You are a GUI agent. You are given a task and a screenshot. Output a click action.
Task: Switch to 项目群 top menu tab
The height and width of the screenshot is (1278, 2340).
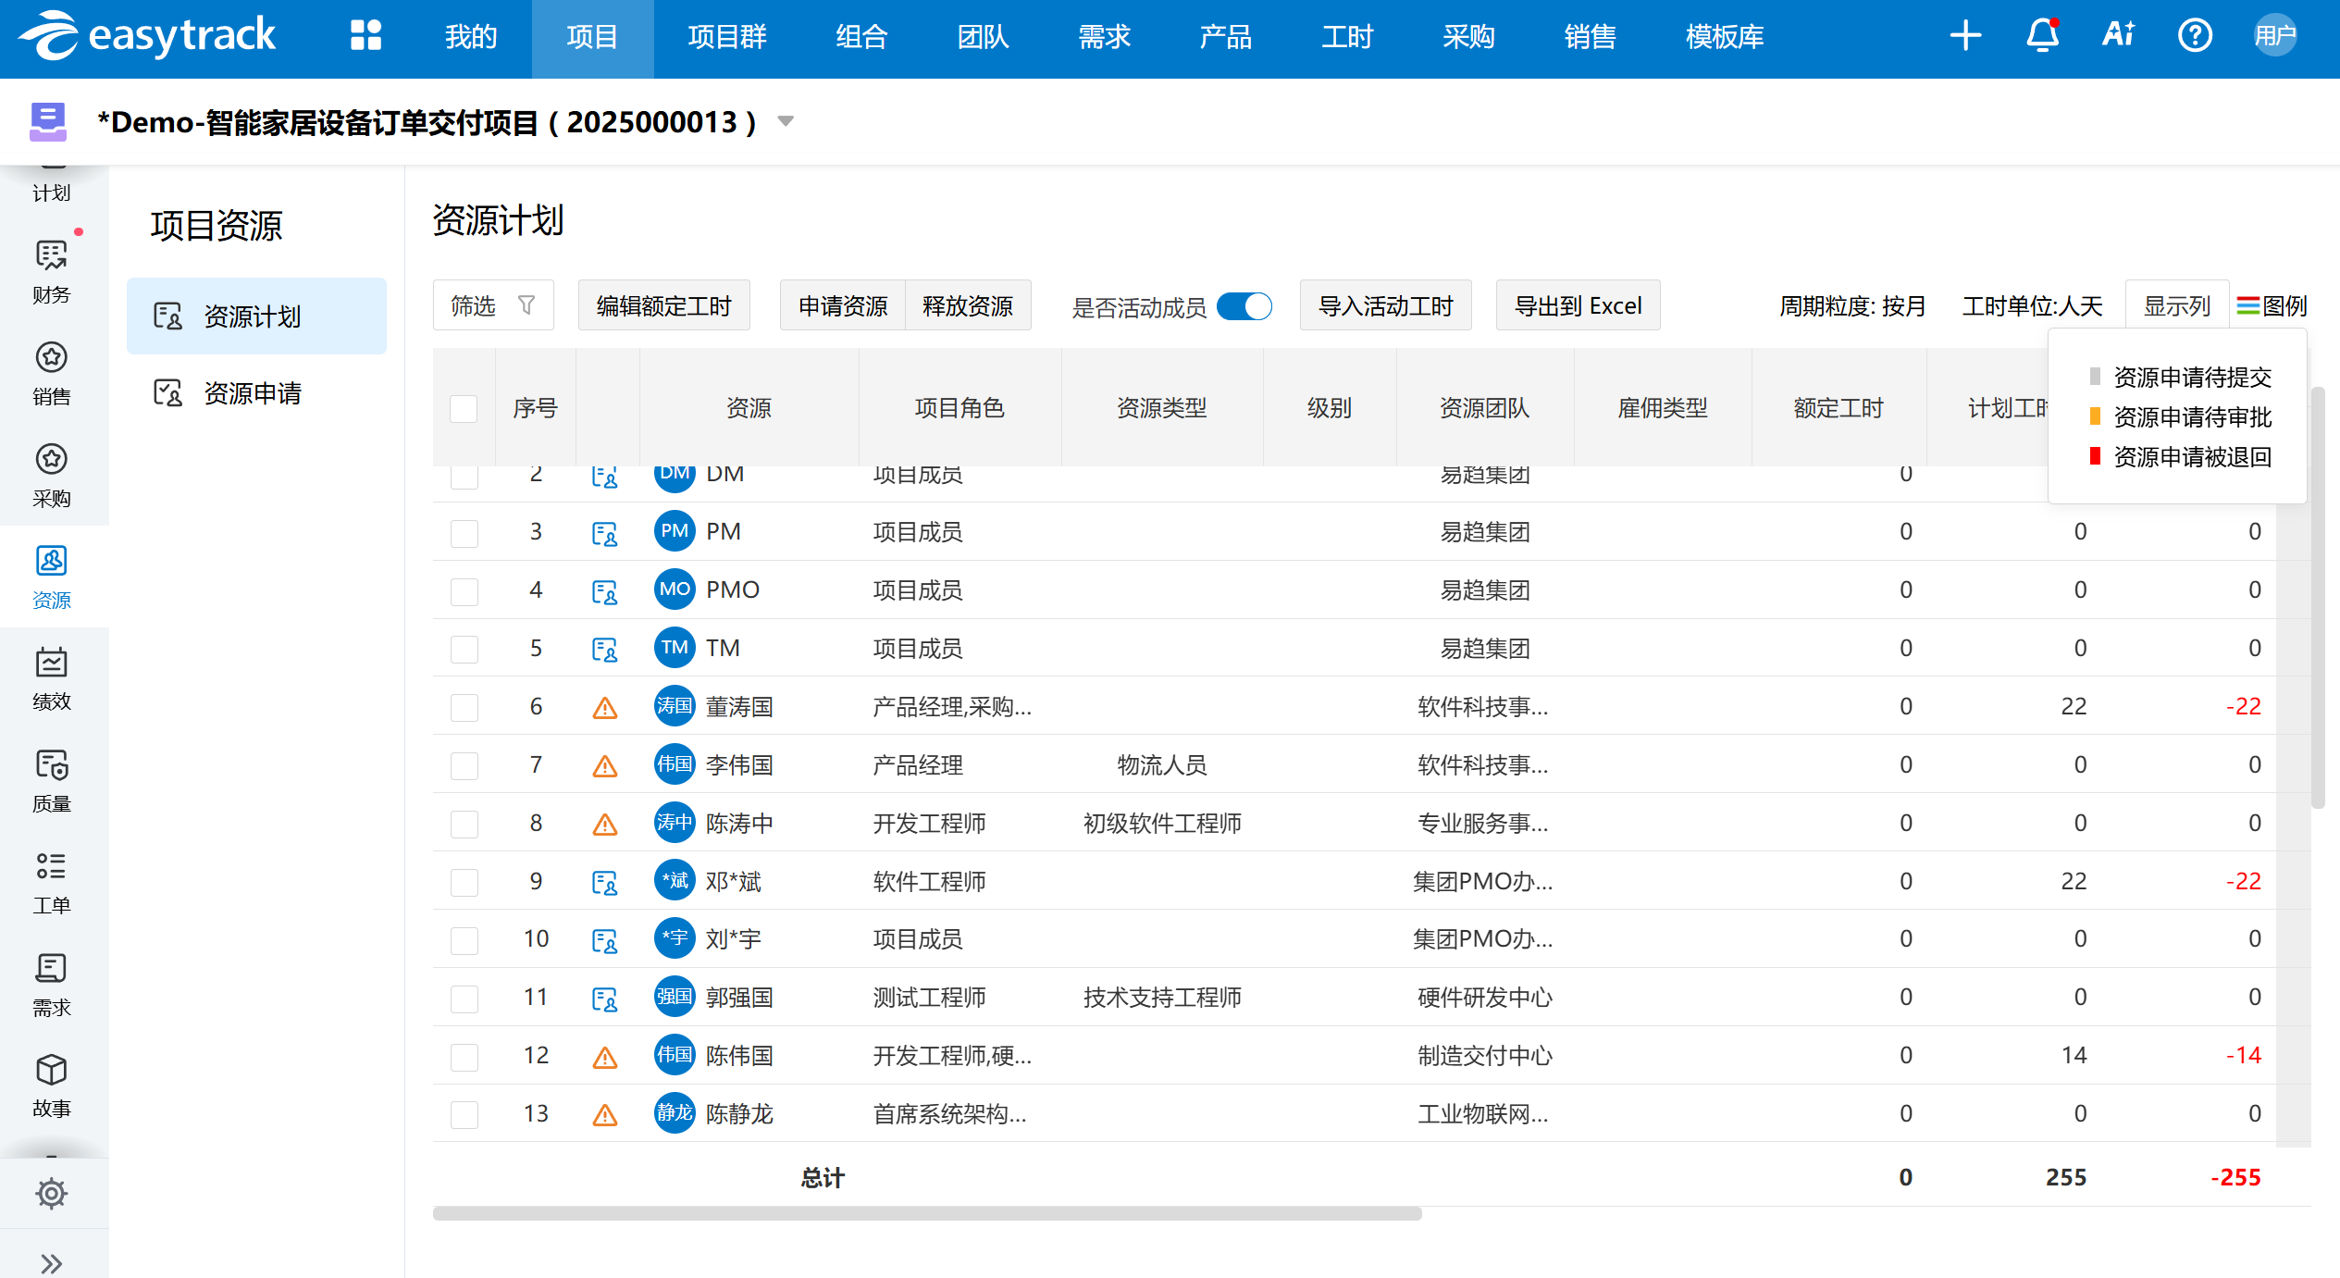pyautogui.click(x=727, y=37)
